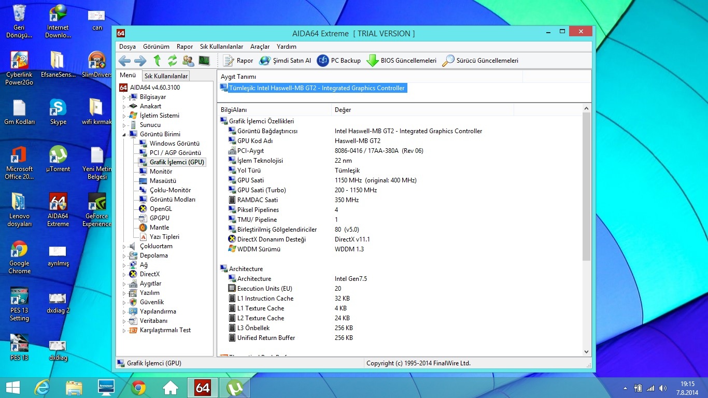The height and width of the screenshot is (398, 708).
Task: Open the Sık Kullanılanlar menu
Action: pos(221,47)
